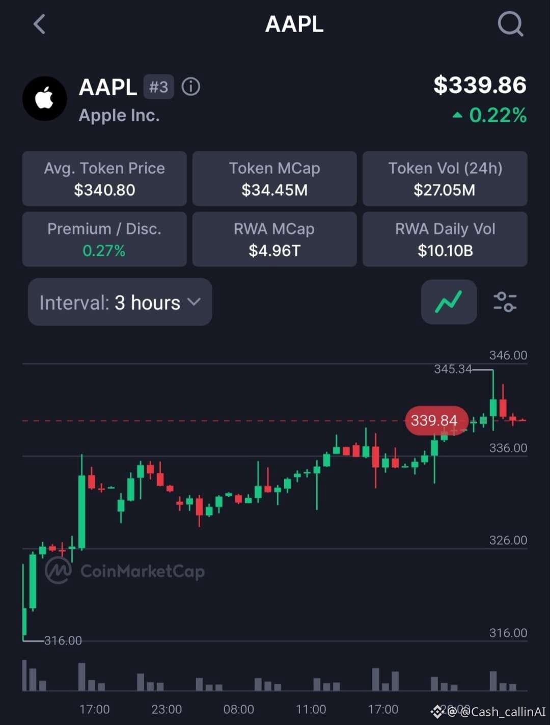Screen dimensions: 550x725
Task: Click the chevron next to 3 hours
Action: tap(194, 302)
